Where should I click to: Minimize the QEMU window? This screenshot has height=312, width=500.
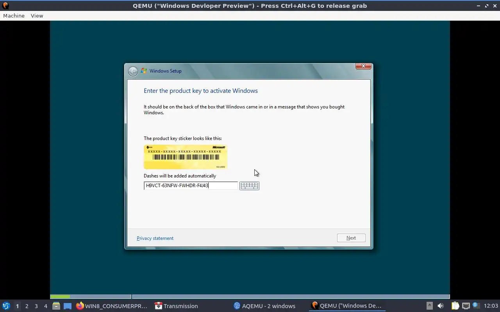[x=479, y=6]
